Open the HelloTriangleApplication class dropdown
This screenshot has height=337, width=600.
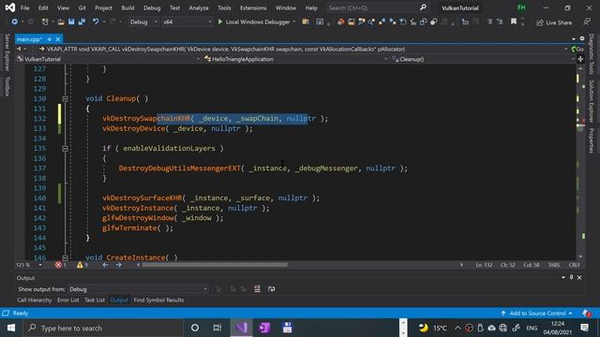296,59
